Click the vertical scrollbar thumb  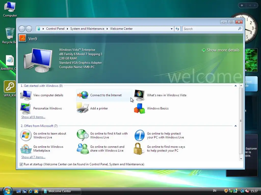click(241, 121)
